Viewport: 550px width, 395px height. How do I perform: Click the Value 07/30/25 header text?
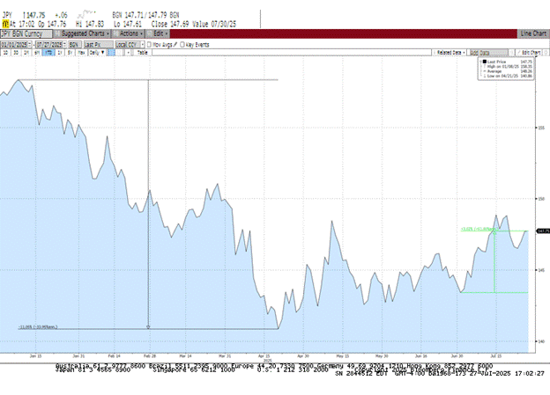coord(213,24)
